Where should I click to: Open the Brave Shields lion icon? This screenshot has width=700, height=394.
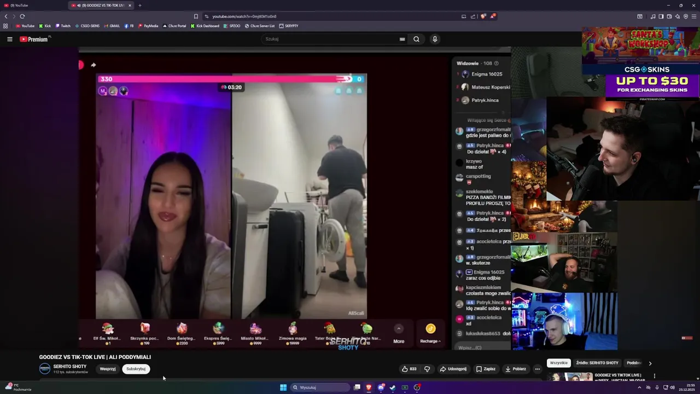(483, 16)
